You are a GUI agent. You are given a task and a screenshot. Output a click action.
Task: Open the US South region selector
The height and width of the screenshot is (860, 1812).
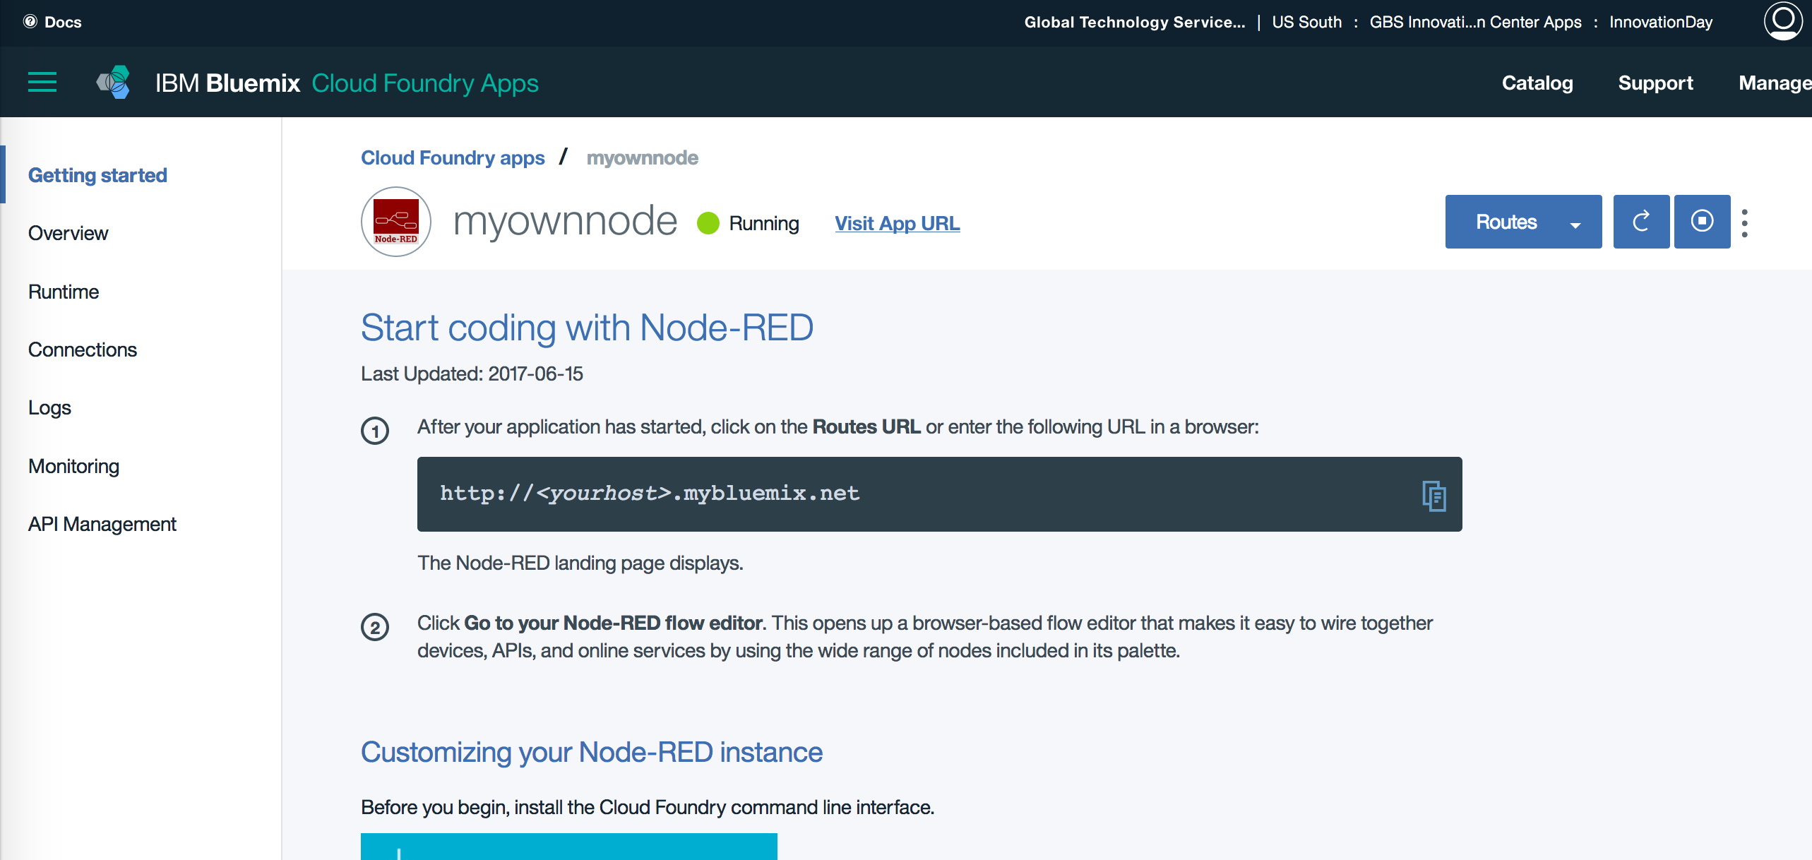click(x=1306, y=22)
